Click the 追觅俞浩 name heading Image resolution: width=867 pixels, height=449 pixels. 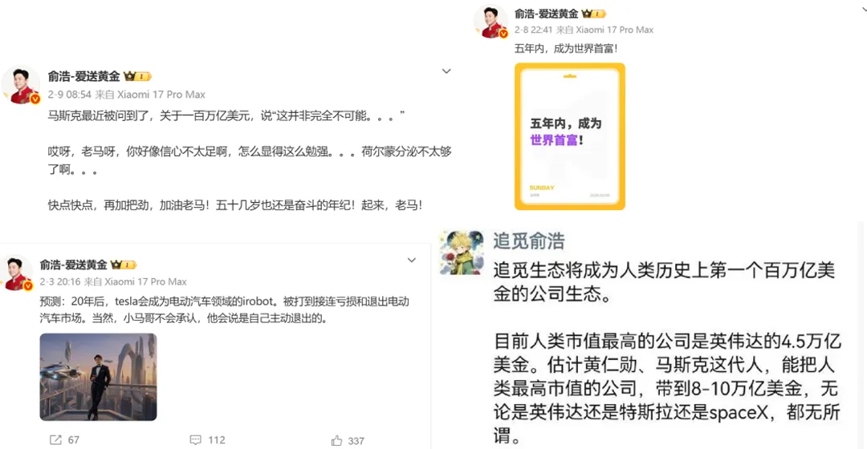pyautogui.click(x=529, y=241)
